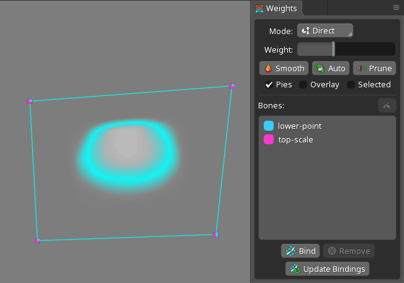Click the Prune weights icon
The height and width of the screenshot is (283, 404).
362,68
